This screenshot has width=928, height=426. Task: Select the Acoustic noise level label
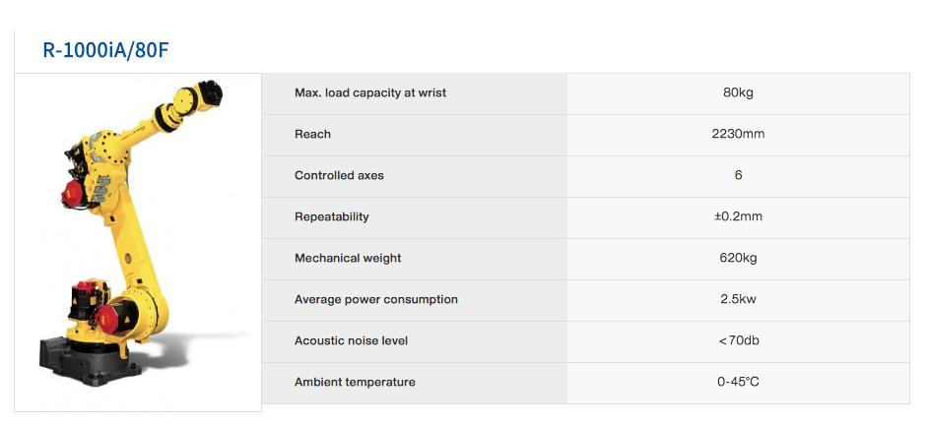(x=351, y=340)
